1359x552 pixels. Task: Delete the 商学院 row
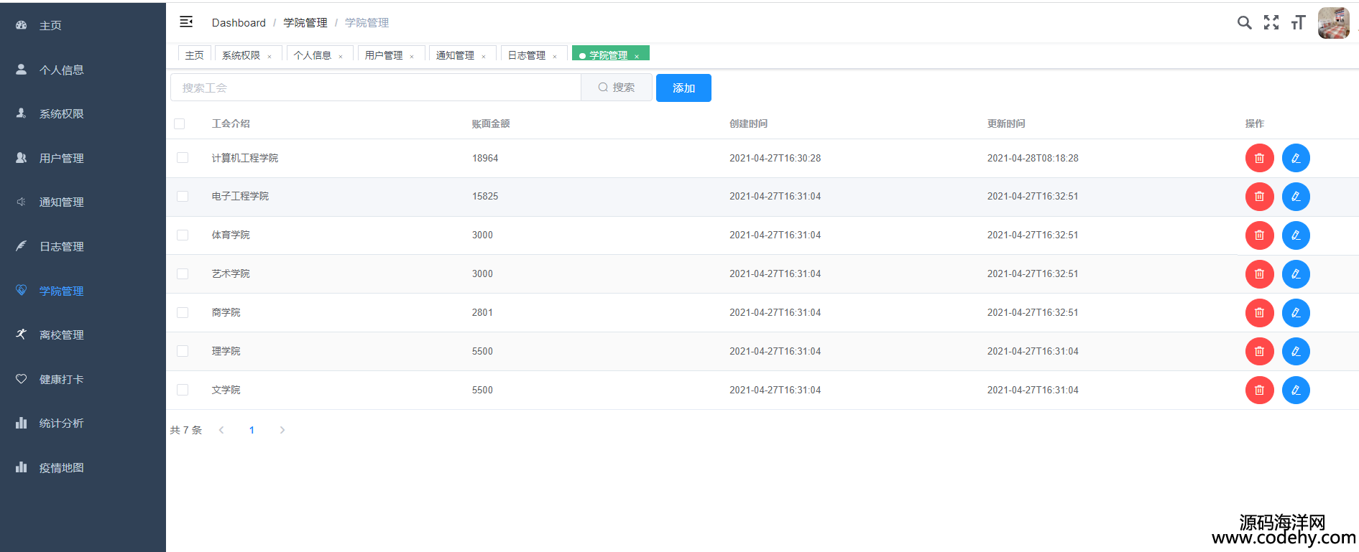pyautogui.click(x=1259, y=313)
